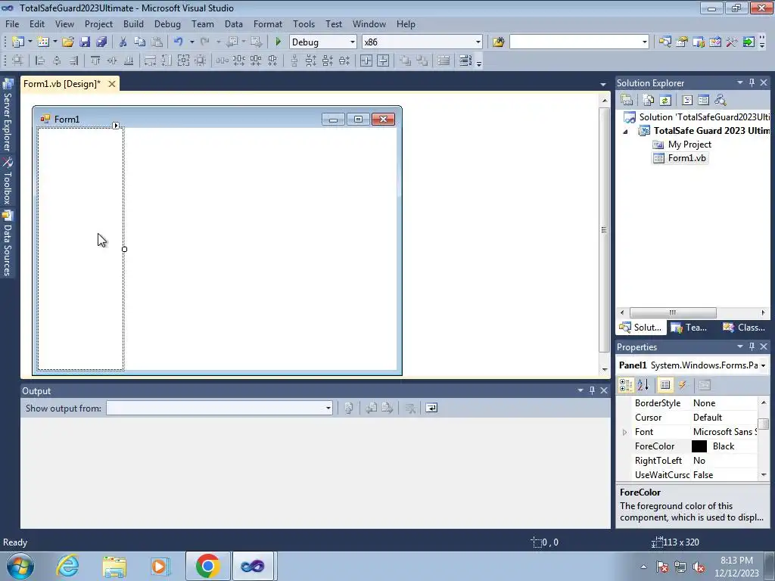775x581 pixels.
Task: Click the Align Rights layout icon
Action: point(73,61)
